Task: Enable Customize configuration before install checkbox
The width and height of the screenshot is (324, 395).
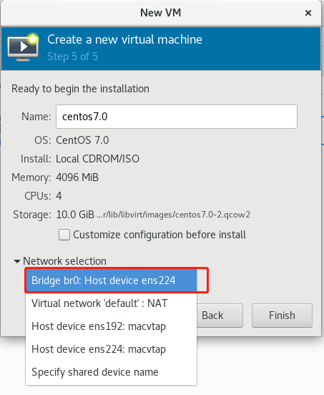Action: [x=64, y=235]
